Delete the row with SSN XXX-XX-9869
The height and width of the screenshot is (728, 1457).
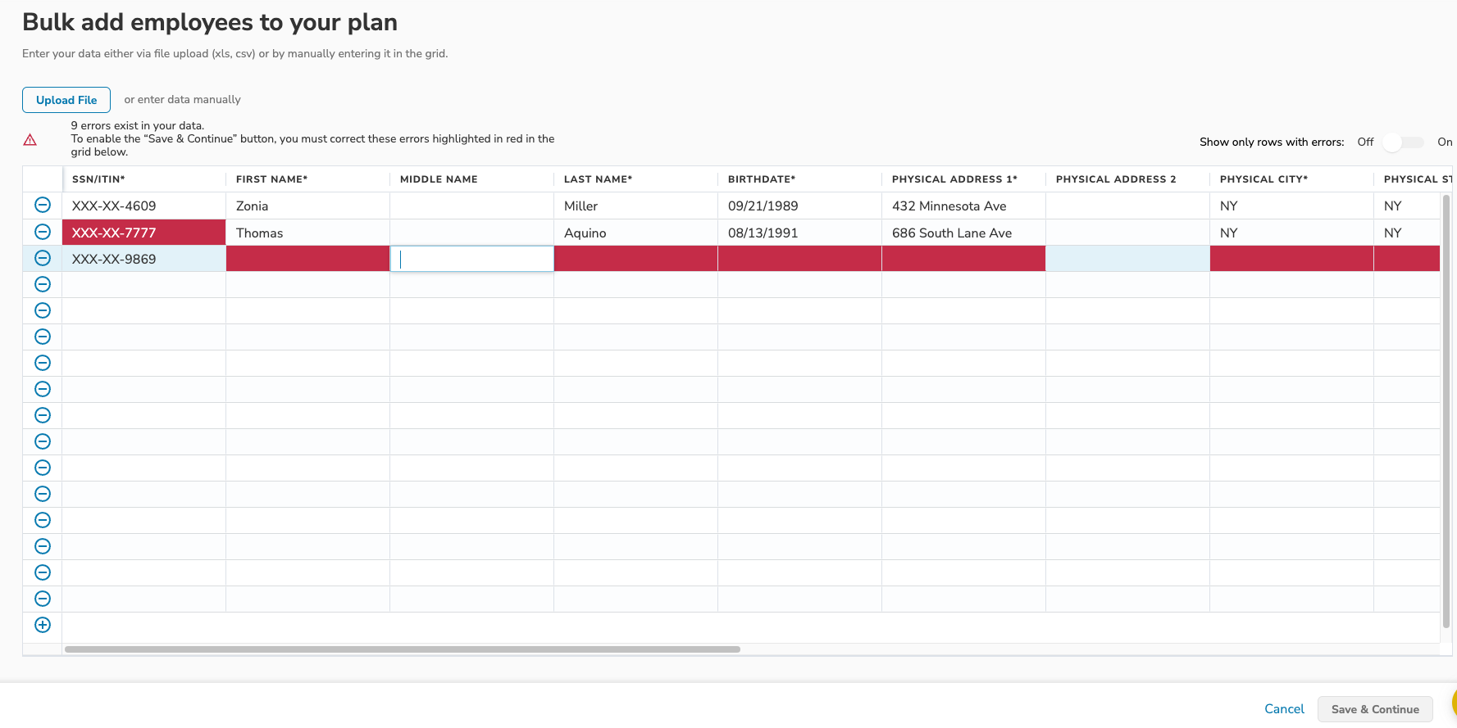(x=43, y=258)
